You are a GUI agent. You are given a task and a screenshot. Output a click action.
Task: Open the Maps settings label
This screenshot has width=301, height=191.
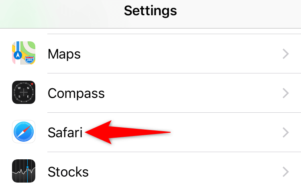[64, 54]
